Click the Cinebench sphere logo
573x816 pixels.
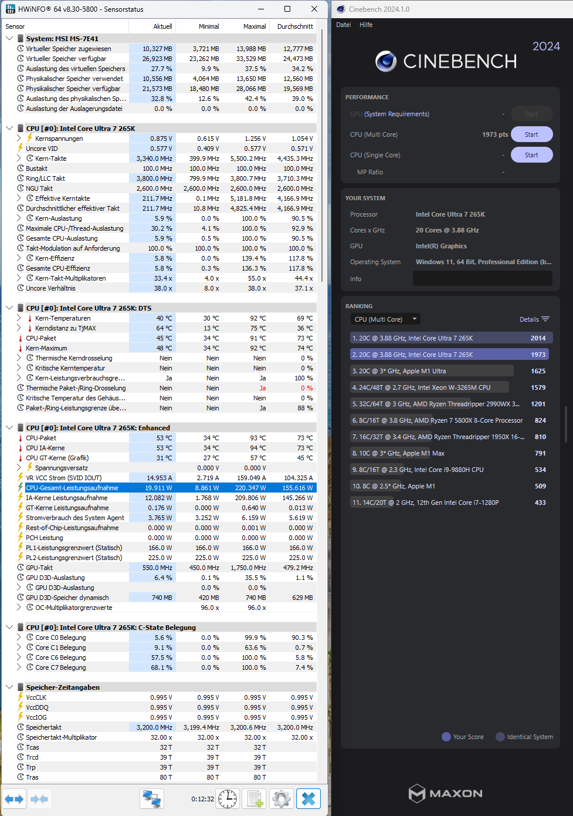386,60
